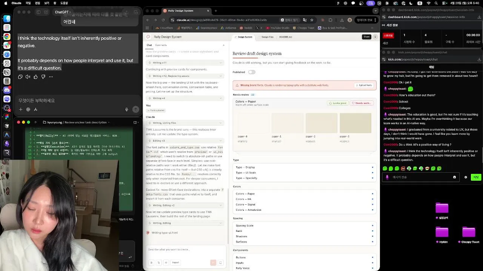The height and width of the screenshot is (271, 483).
Task: Open the README.md tab
Action: 286,37
